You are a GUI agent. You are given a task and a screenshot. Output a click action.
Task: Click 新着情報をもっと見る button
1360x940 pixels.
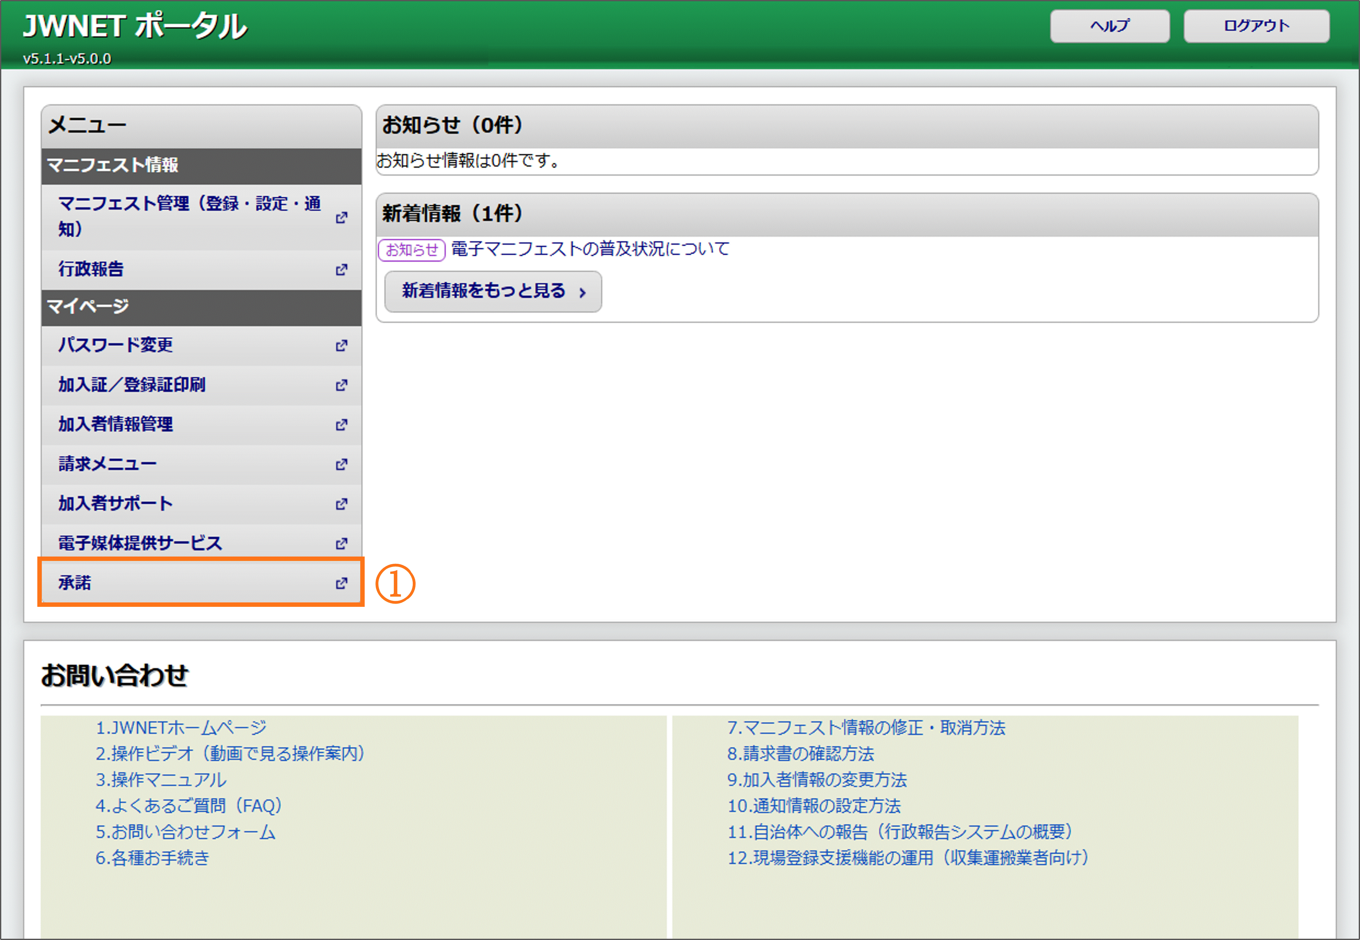click(x=493, y=291)
